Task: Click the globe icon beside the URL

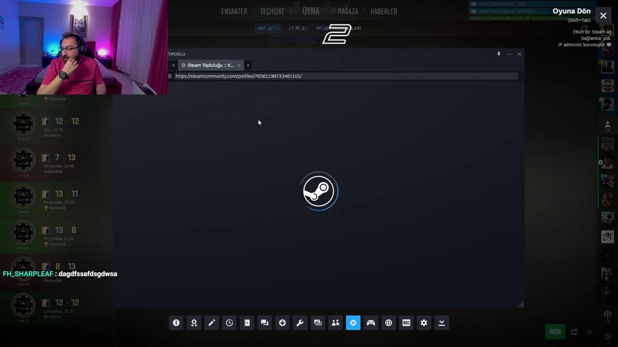Action: point(170,76)
